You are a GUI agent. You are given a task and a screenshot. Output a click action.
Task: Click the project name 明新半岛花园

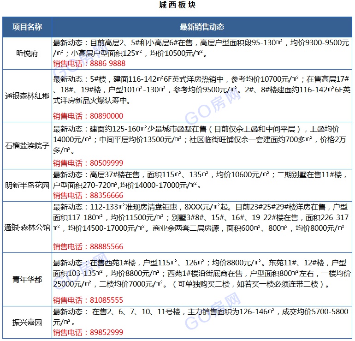click(27, 185)
